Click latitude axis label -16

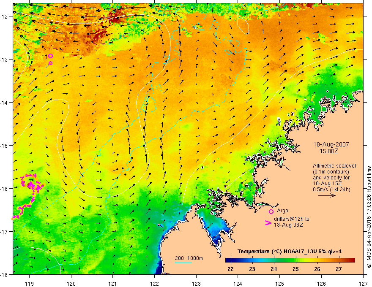coord(5,189)
